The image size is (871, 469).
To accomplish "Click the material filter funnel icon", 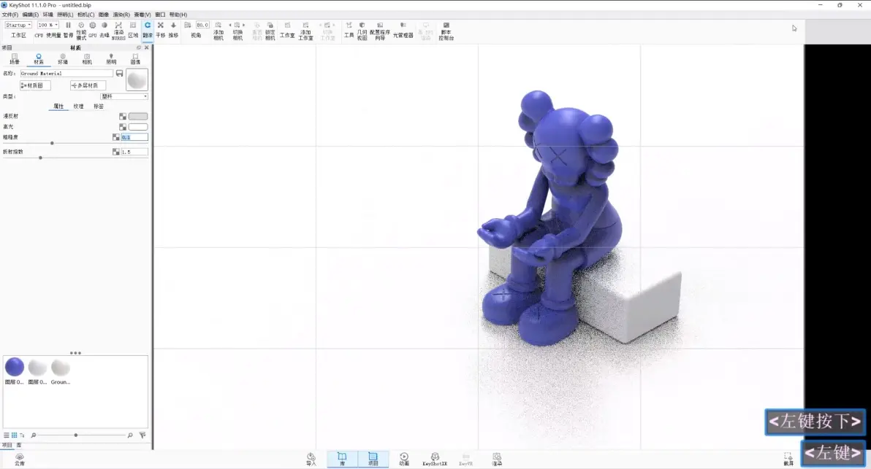I will pos(142,435).
